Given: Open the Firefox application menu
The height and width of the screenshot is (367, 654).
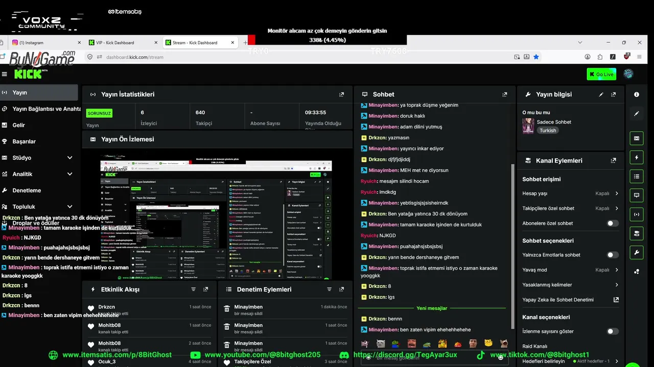Looking at the screenshot, I should (x=640, y=57).
